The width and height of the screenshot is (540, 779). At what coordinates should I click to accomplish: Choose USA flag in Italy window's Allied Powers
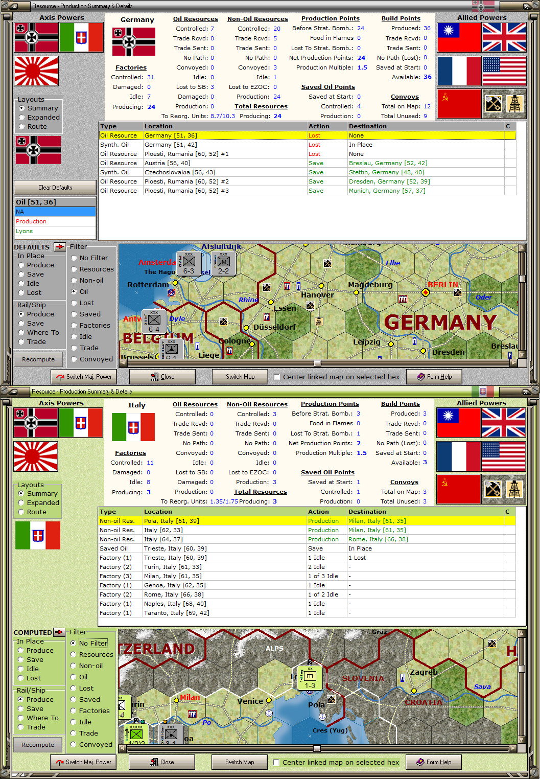503,456
